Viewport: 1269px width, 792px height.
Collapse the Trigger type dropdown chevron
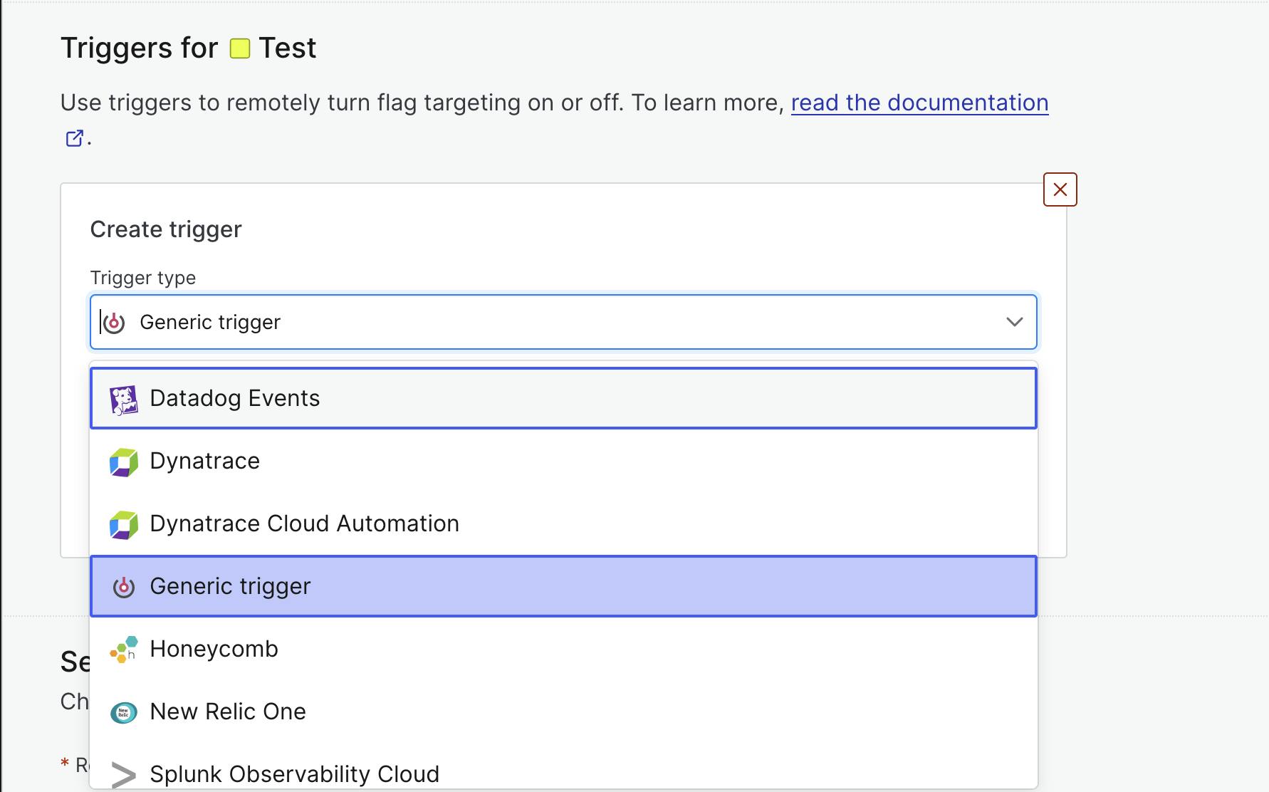pyautogui.click(x=1014, y=322)
